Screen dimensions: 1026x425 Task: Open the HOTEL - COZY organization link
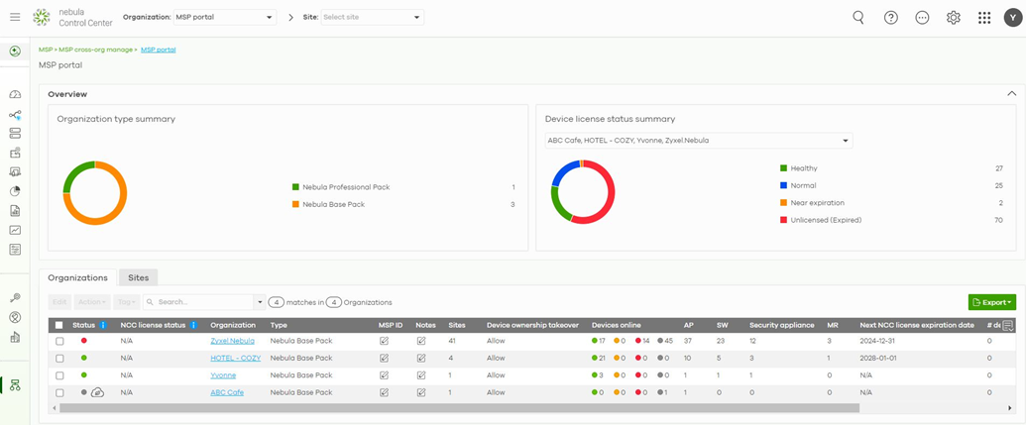pos(236,359)
